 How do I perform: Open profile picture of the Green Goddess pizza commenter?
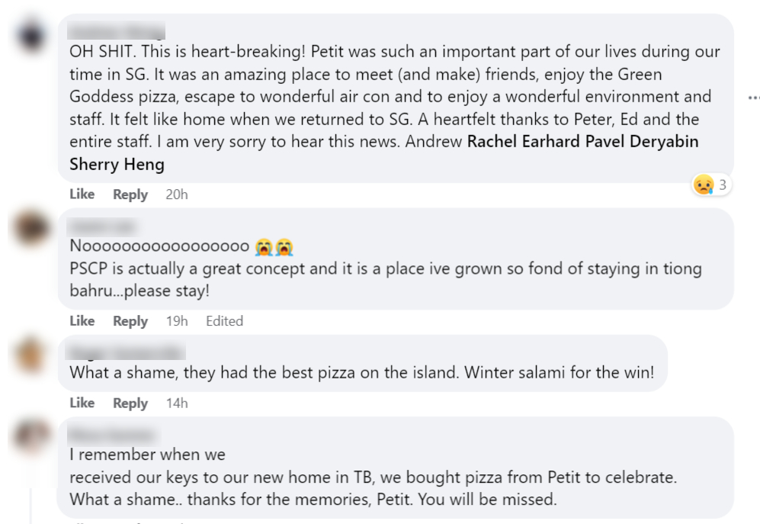click(34, 34)
